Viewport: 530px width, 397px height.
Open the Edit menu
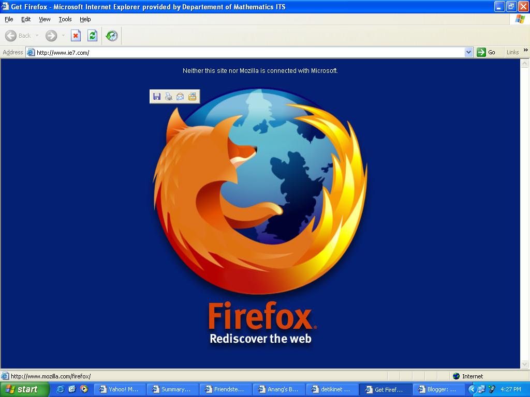pyautogui.click(x=26, y=19)
